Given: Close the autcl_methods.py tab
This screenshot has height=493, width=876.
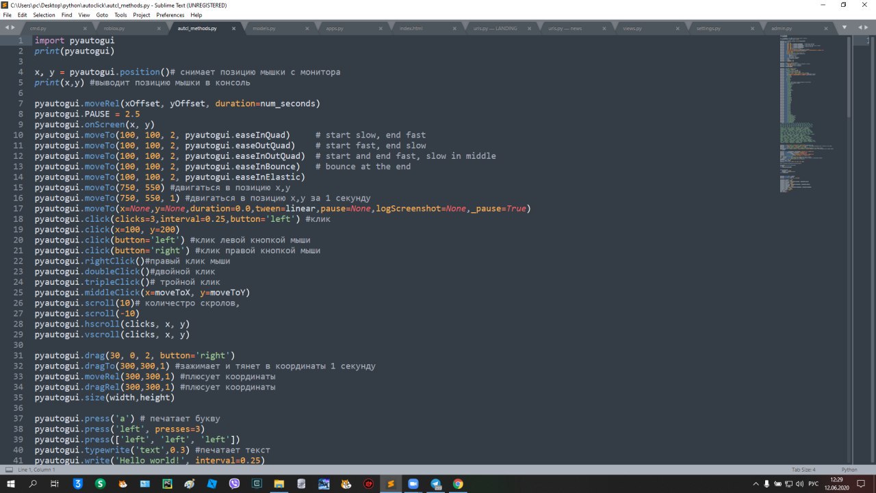Looking at the screenshot, I should point(233,28).
